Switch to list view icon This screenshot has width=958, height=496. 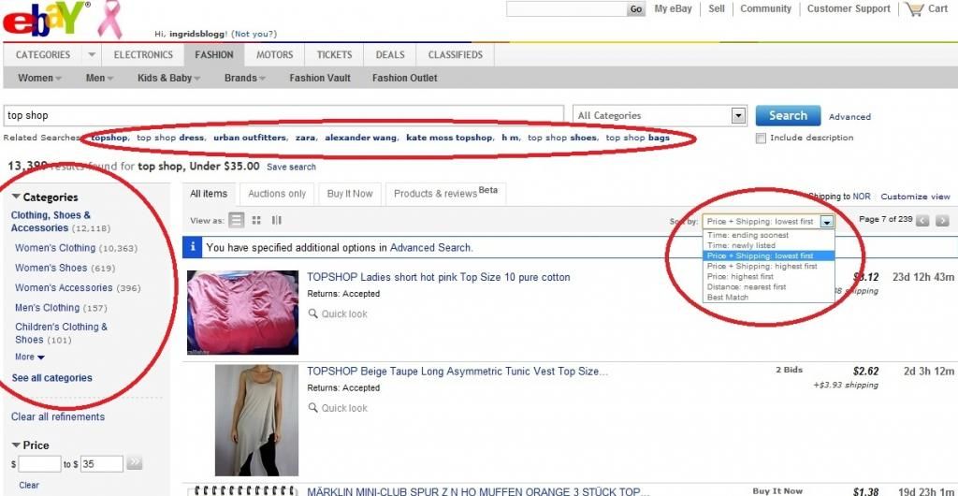tap(236, 221)
